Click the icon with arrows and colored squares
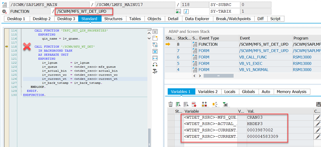The width and height of the screenshot is (321, 147). pyautogui.click(x=204, y=104)
